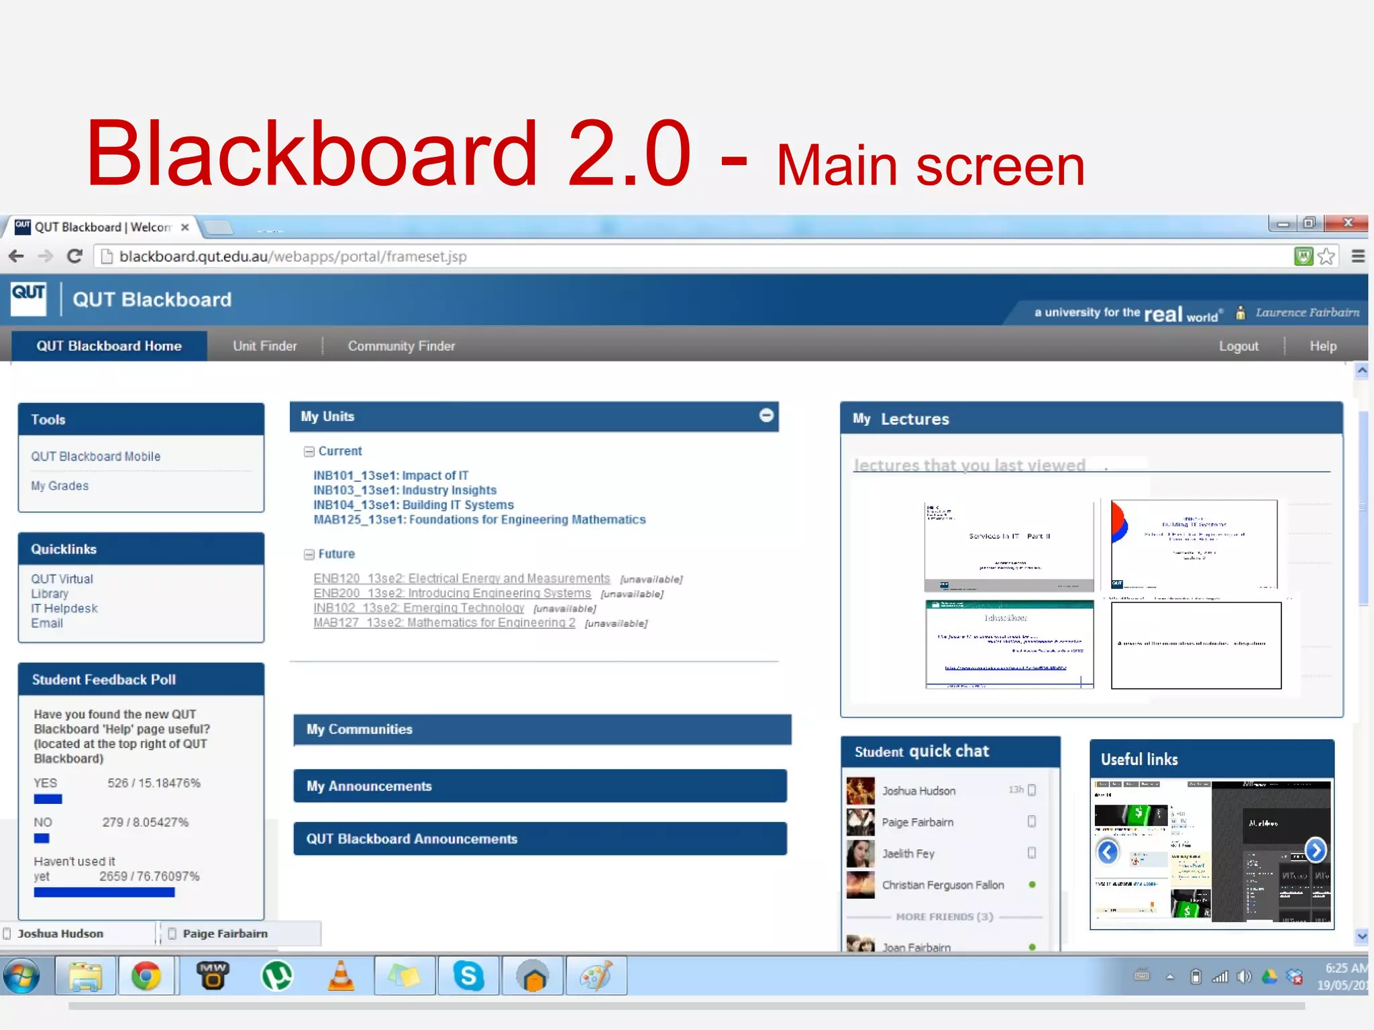The image size is (1374, 1030).
Task: Open ENB120_13se2 Electrical Energy and Measurements
Action: pyautogui.click(x=462, y=579)
